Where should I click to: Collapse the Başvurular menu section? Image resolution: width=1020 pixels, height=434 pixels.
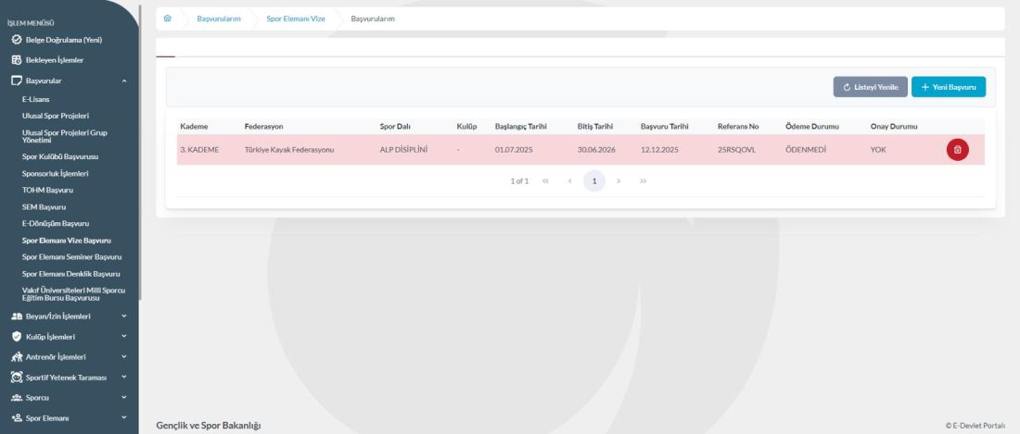(124, 81)
